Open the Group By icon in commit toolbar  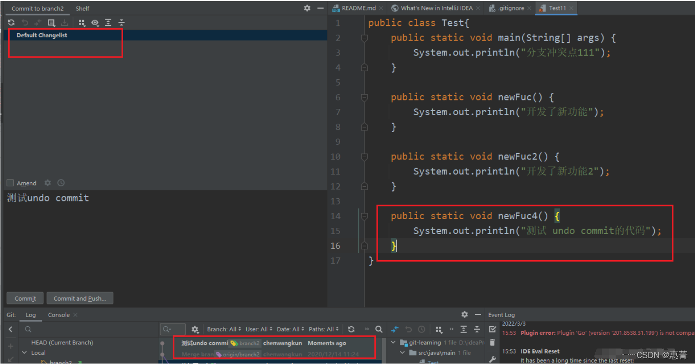(x=82, y=22)
